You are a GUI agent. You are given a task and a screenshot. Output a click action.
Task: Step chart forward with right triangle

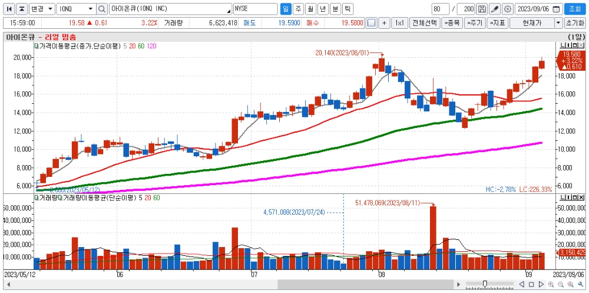pyautogui.click(x=541, y=284)
